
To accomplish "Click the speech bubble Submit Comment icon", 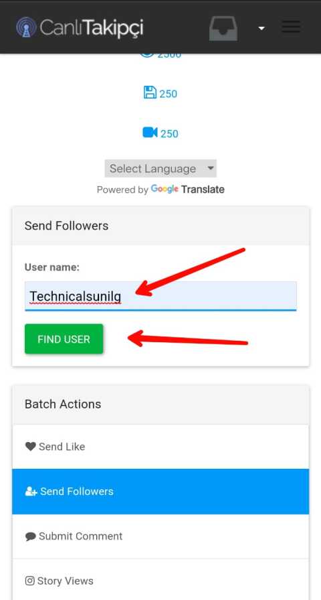I will pos(31,536).
